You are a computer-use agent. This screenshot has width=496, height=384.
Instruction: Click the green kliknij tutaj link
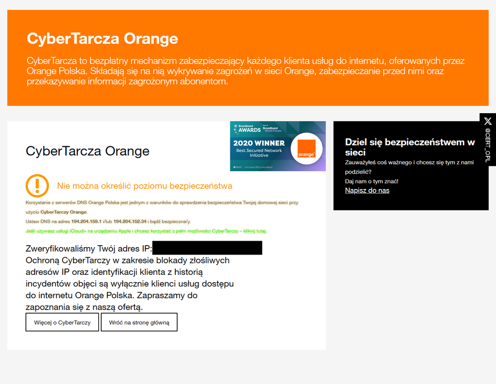point(254,230)
